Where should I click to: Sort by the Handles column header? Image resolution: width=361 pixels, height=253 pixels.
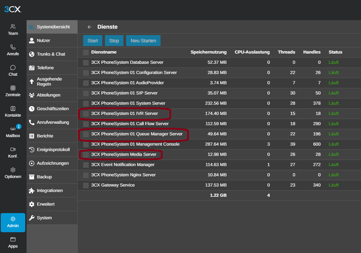point(312,52)
